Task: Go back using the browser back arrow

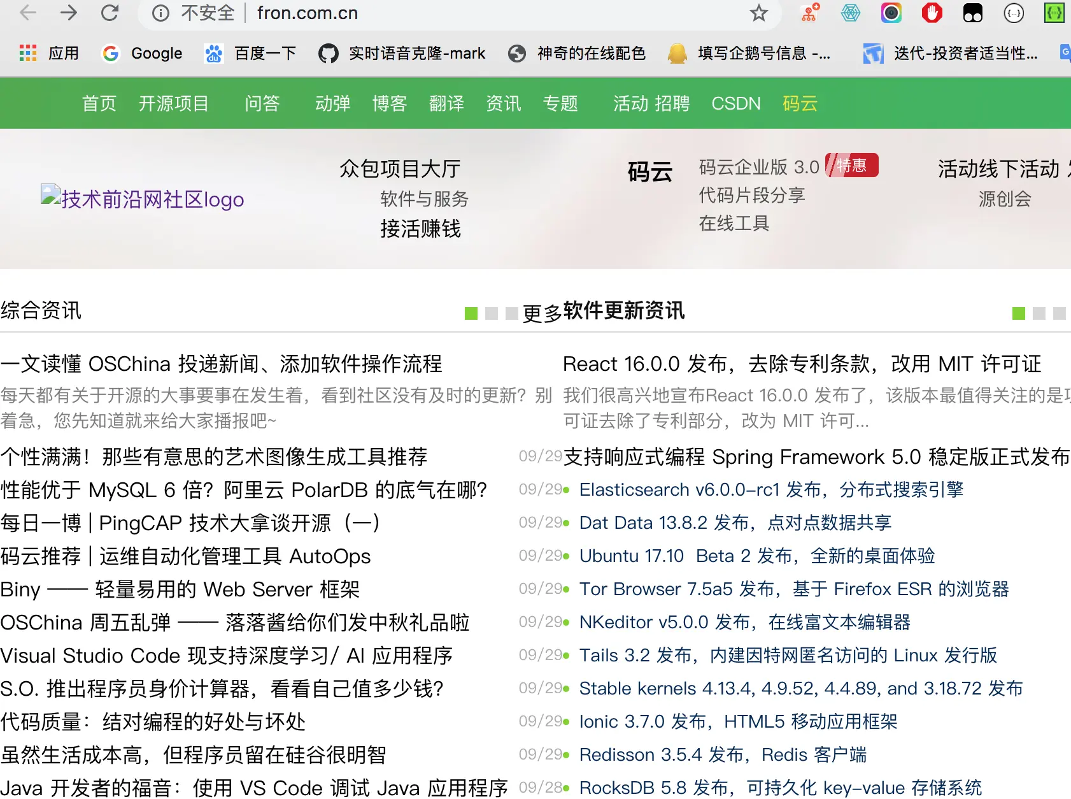Action: click(27, 13)
